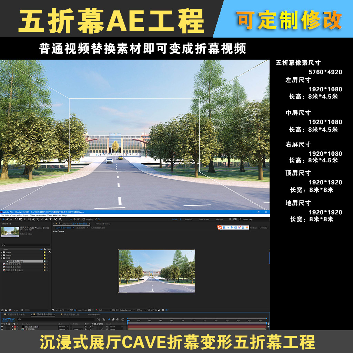Open the 1 View layout dropdown

click(142, 310)
